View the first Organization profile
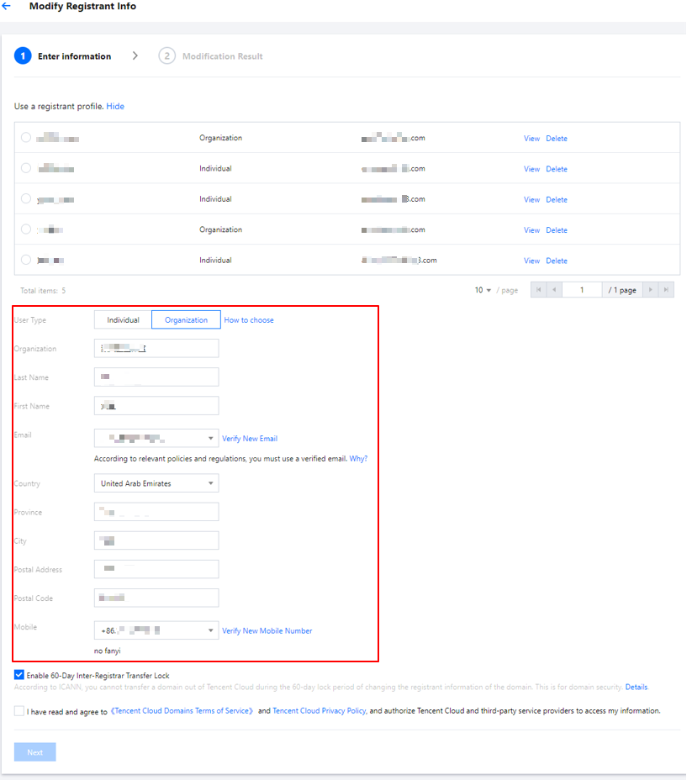692x780 pixels. tap(531, 139)
